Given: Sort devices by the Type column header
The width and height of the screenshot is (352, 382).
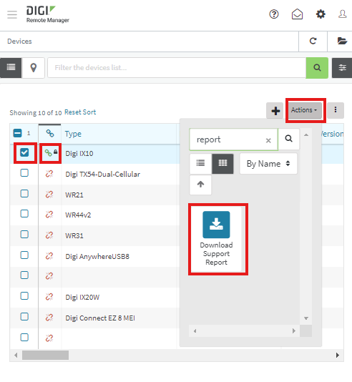Looking at the screenshot, I should click(73, 134).
